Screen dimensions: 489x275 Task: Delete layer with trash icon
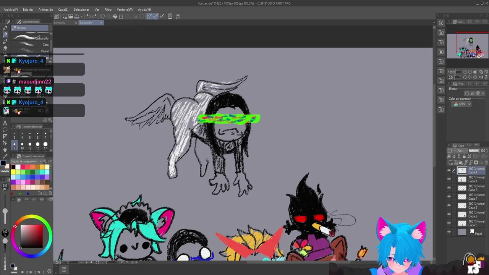click(486, 163)
